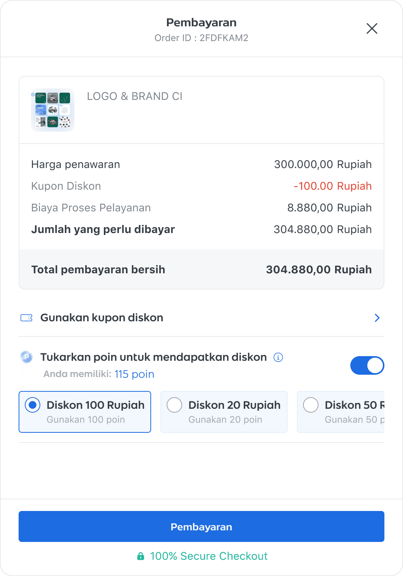Click the 100% Secure Checkout link

pos(209,556)
